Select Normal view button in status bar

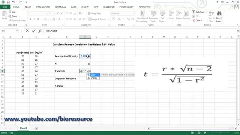click(x=192, y=133)
